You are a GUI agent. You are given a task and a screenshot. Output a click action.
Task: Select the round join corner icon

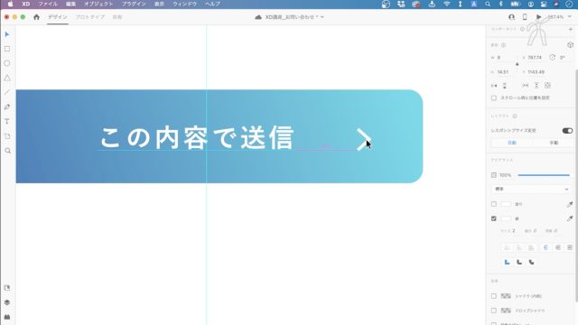(x=519, y=262)
